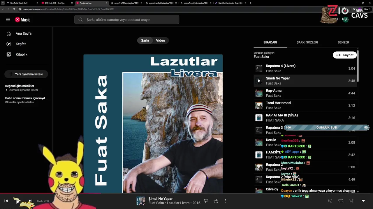Play Rap-Atma from the queue
Image resolution: width=373 pixels, height=209 pixels.
(x=305, y=93)
